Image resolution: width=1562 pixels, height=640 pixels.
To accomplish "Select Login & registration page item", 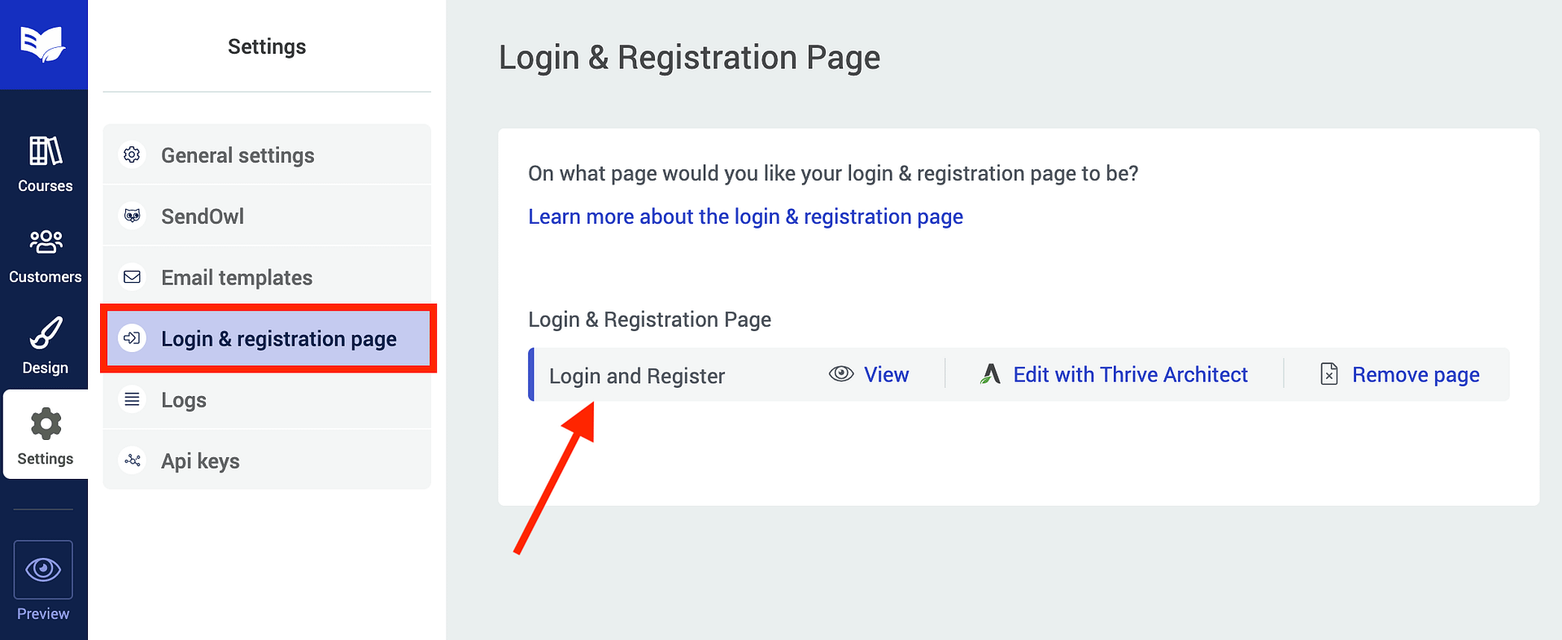I will (278, 338).
